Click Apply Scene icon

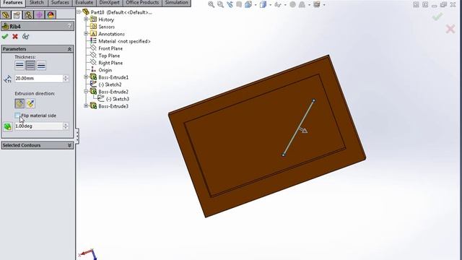coord(302,4)
